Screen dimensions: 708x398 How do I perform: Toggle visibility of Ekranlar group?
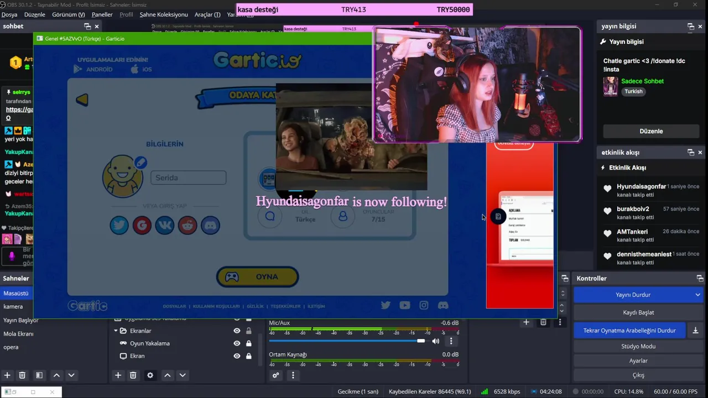click(237, 331)
